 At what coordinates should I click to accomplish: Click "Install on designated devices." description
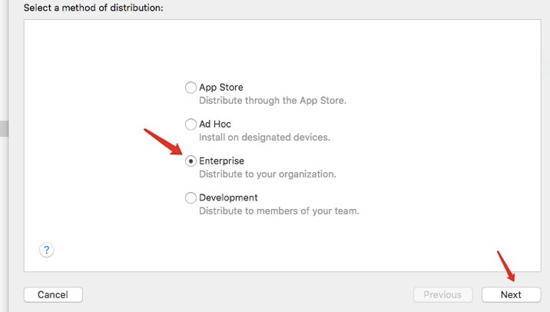pos(264,138)
